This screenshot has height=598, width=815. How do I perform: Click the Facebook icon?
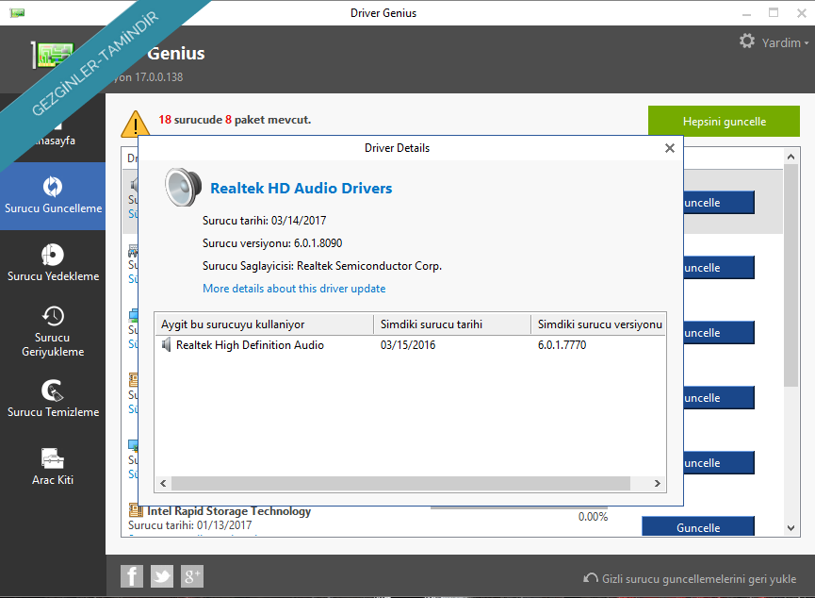pyautogui.click(x=132, y=576)
